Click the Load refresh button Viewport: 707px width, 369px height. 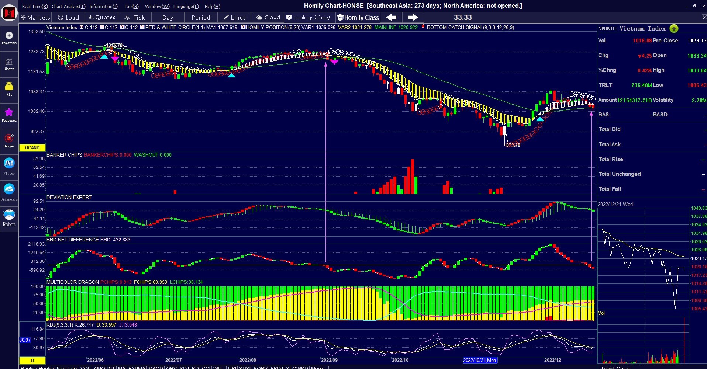point(68,17)
